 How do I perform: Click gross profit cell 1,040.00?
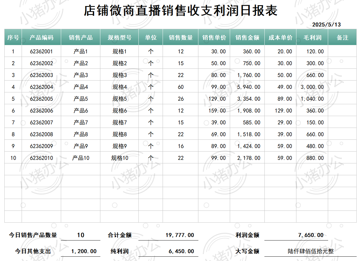(312, 99)
